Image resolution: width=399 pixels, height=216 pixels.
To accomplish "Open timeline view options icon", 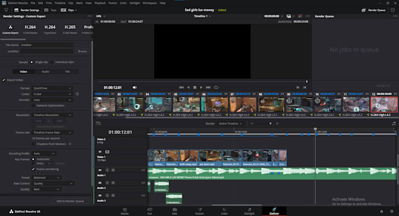I will [x=98, y=123].
